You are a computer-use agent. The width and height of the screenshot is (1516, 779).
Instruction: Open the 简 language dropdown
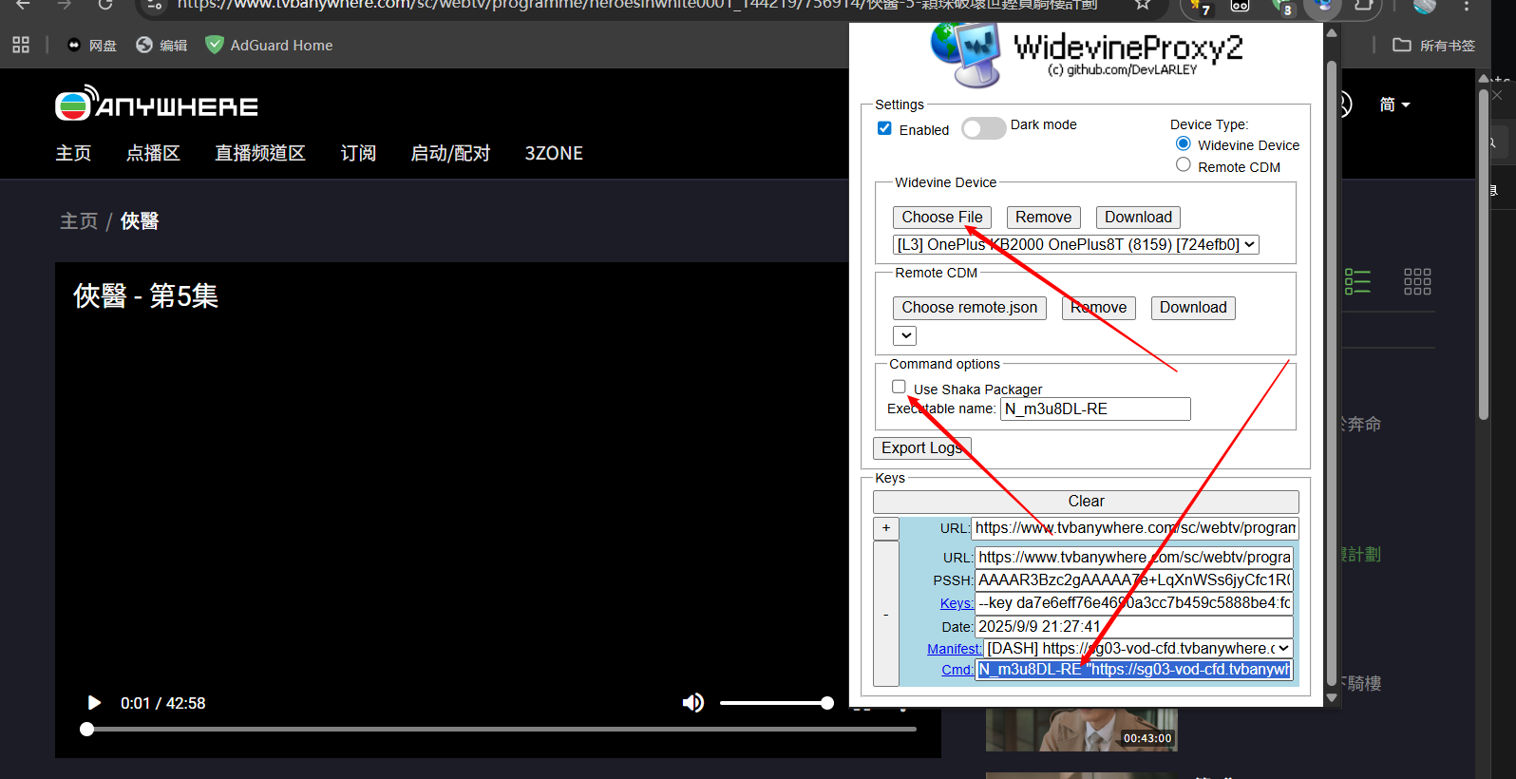1394,104
